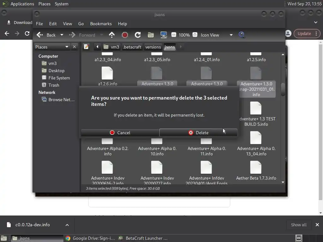Image resolution: width=323 pixels, height=242 pixels.
Task: Select a1.2.5.info file label
Action: 256,60
